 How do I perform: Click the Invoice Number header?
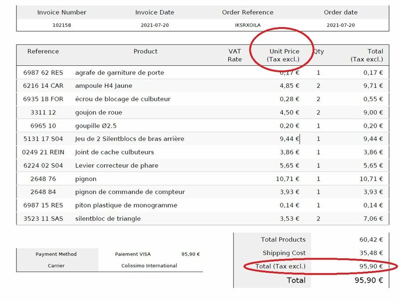coord(61,12)
